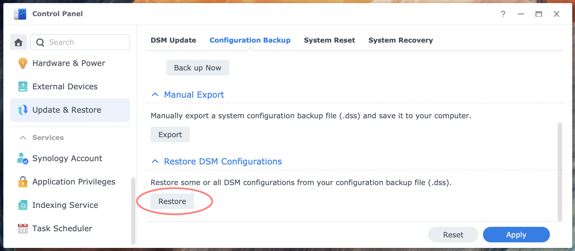The width and height of the screenshot is (575, 251).
Task: Click the Task Scheduler calendar icon
Action: (22, 228)
